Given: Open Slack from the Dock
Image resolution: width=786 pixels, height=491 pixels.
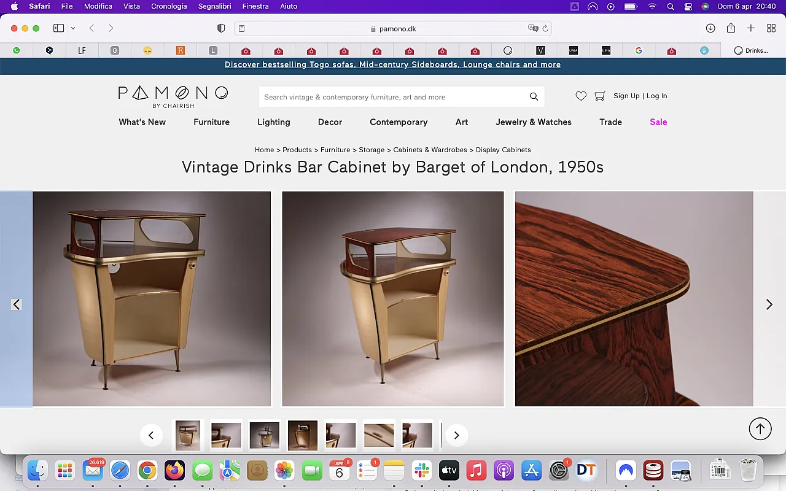Looking at the screenshot, I should pyautogui.click(x=422, y=471).
